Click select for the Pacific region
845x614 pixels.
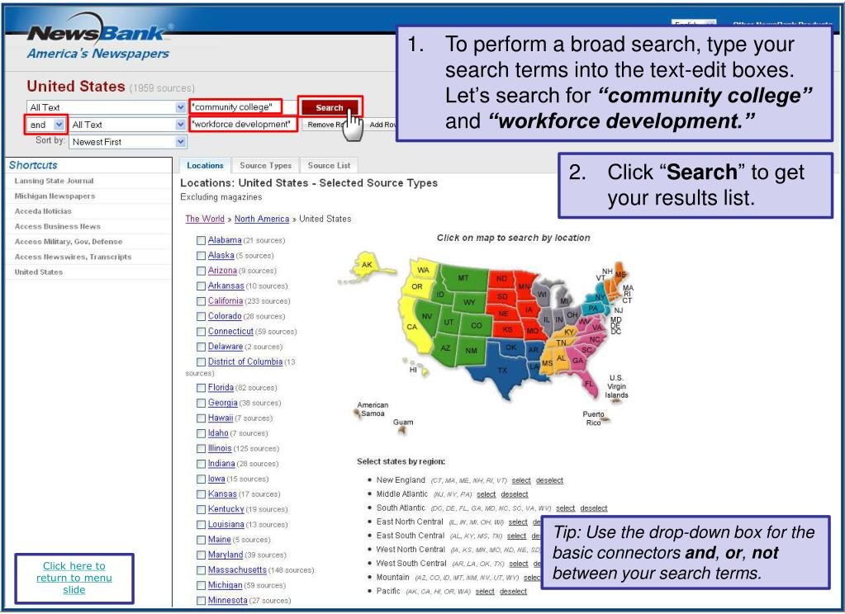tap(485, 592)
